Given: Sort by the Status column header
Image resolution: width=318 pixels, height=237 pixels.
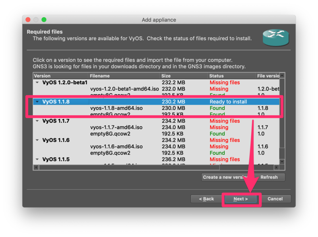Looking at the screenshot, I should click(x=232, y=76).
